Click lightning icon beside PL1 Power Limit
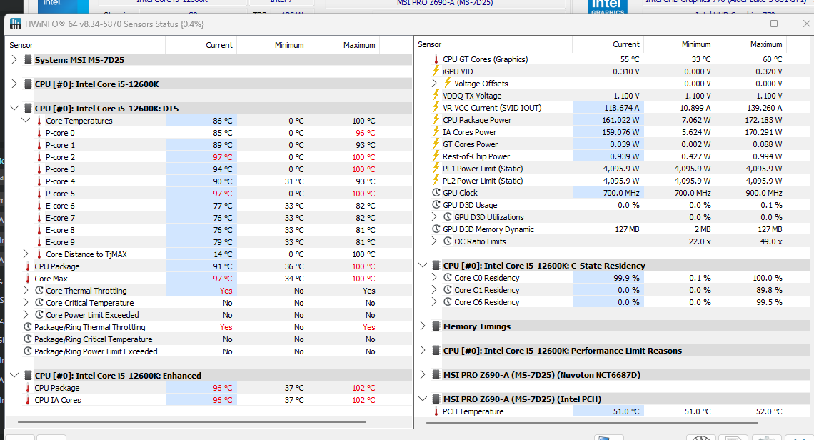The width and height of the screenshot is (814, 440). [436, 169]
